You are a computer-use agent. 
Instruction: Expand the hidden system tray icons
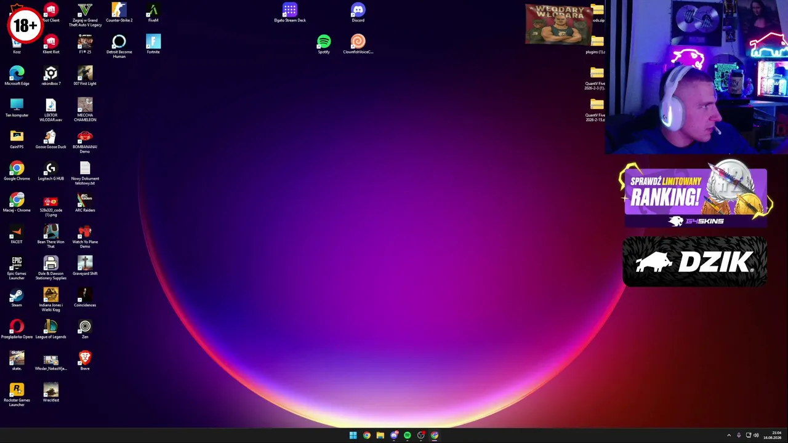click(x=729, y=436)
